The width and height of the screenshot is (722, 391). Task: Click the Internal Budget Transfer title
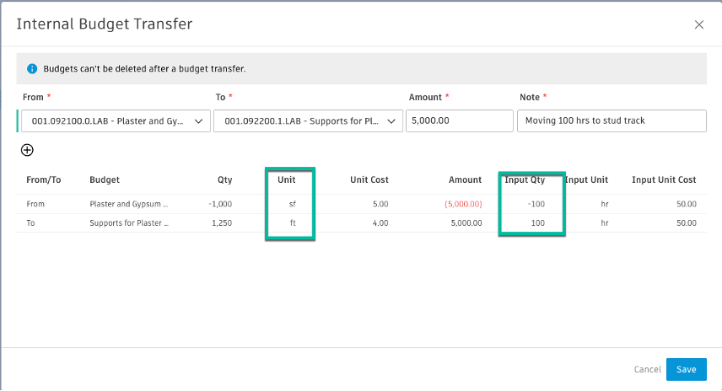point(105,24)
